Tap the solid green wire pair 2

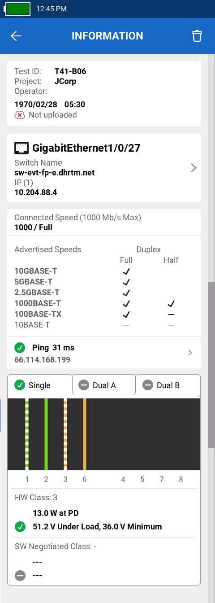[x=46, y=434]
